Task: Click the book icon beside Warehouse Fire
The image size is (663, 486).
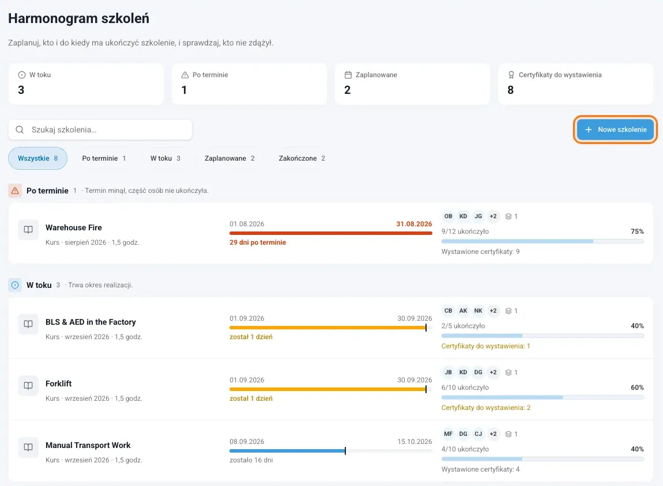Action: [x=28, y=230]
